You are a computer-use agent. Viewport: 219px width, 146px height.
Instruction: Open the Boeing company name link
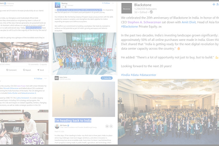tap(64, 3)
